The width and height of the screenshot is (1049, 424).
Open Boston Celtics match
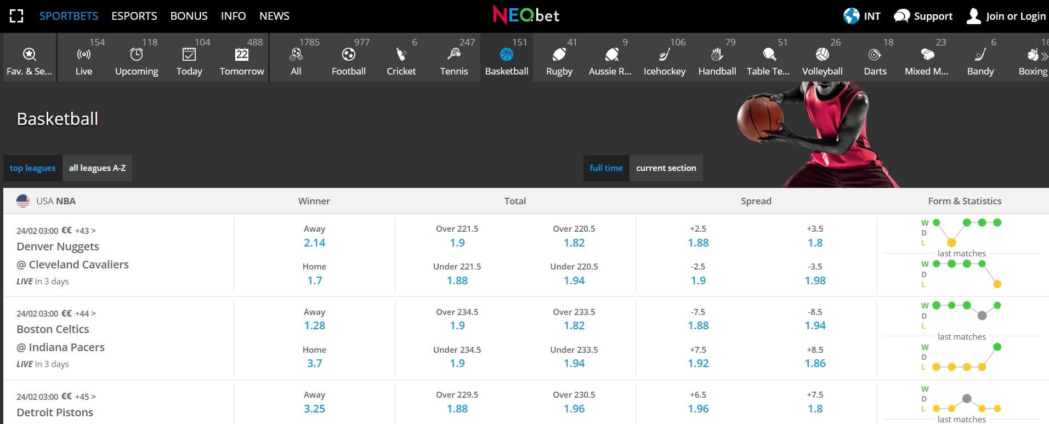click(x=53, y=329)
